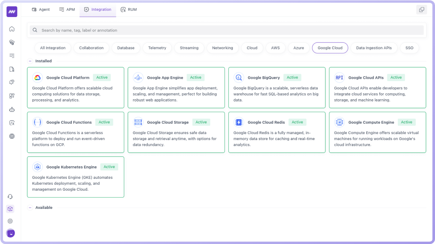Open the headset support icon
This screenshot has height=244, width=435.
[10, 197]
